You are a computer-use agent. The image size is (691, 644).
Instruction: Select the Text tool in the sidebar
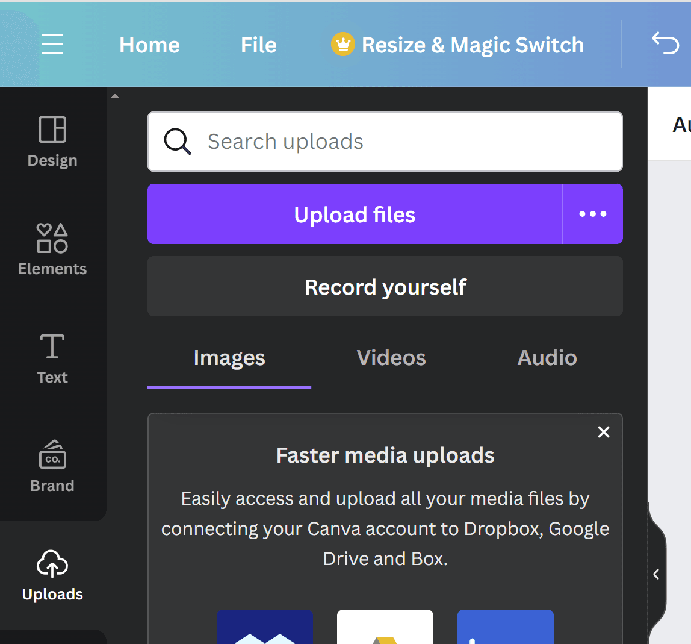[52, 358]
